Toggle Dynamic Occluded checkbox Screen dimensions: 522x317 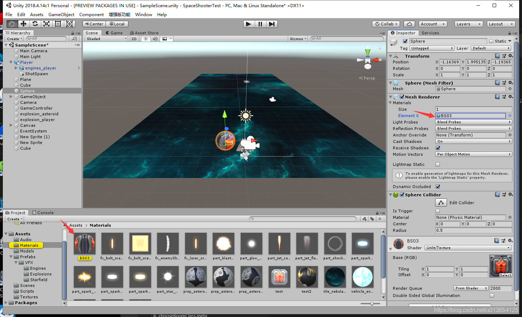438,187
